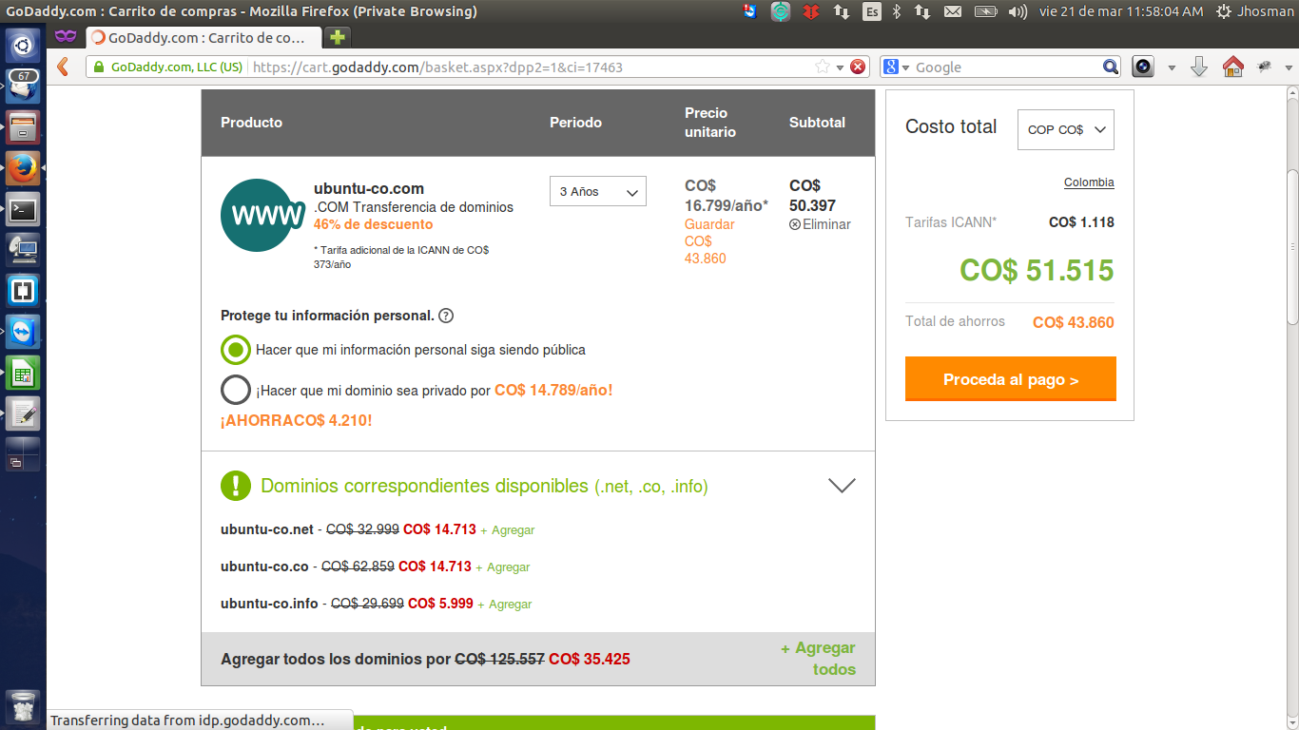Open the Colombia country link
The height and width of the screenshot is (730, 1299).
1089,182
